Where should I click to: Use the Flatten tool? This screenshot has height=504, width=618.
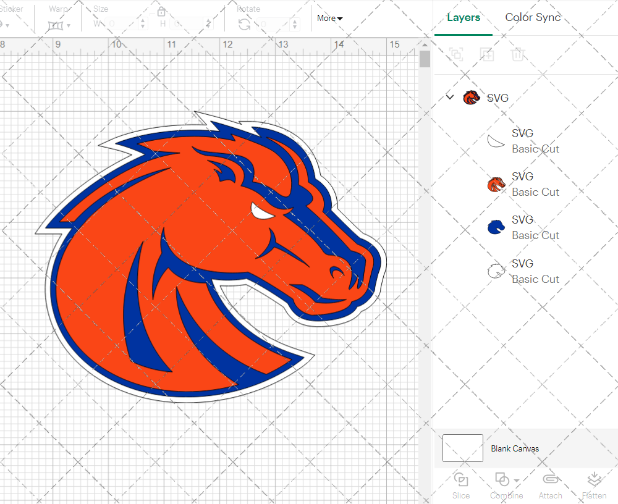tap(593, 485)
